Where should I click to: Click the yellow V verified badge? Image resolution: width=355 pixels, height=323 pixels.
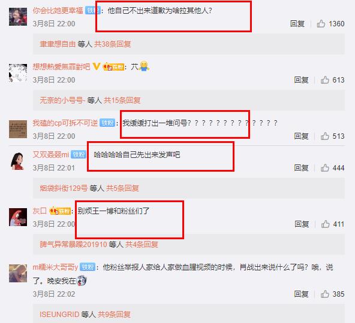click(96, 66)
